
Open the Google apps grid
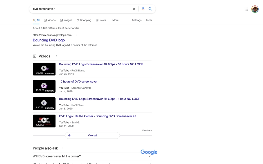tap(246, 9)
